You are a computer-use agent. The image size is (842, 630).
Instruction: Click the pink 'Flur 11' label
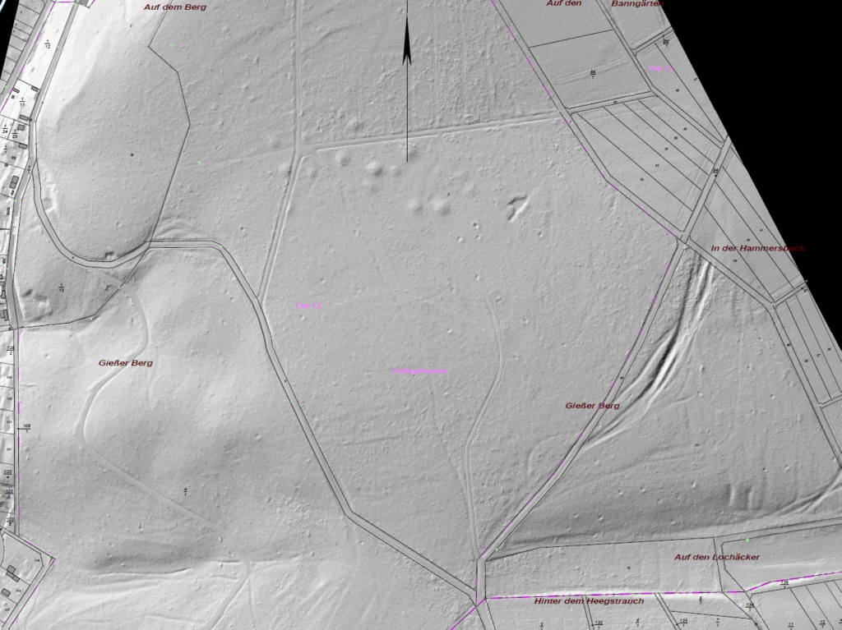pyautogui.click(x=660, y=68)
